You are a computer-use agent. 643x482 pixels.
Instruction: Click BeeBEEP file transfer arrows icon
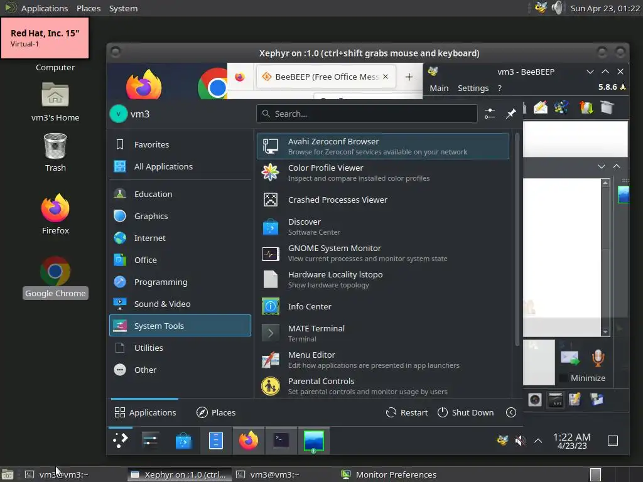586,108
